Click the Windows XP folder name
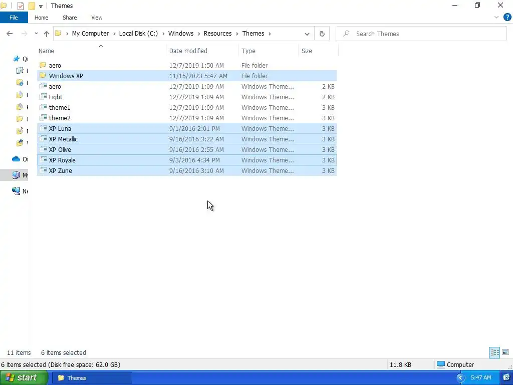Viewport: 513px width, 385px height. [66, 76]
